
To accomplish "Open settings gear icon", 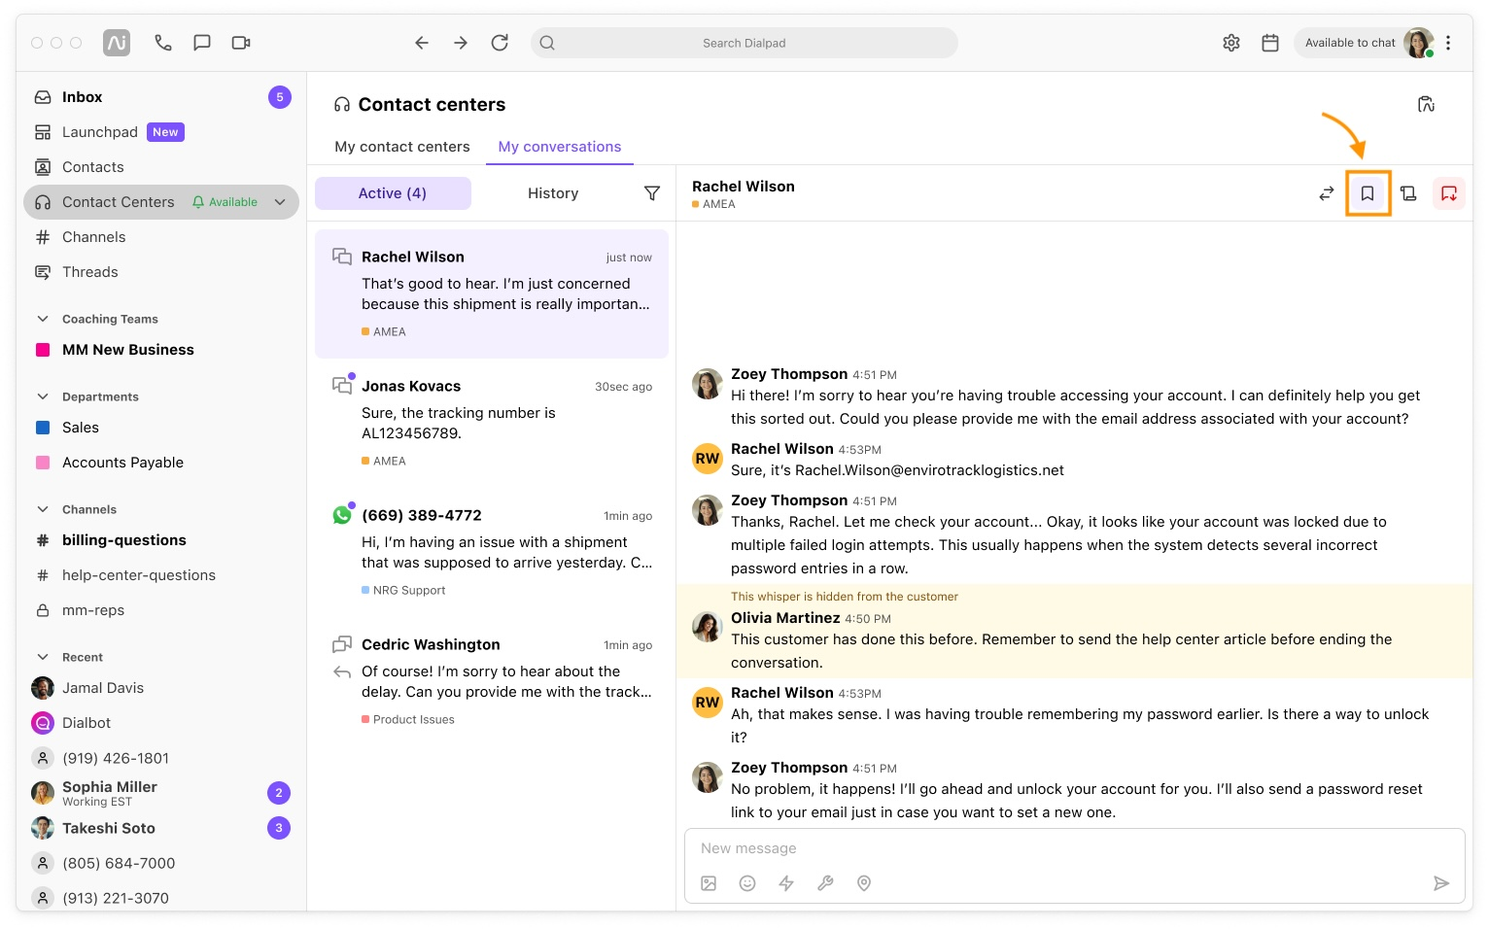I will 1231,43.
